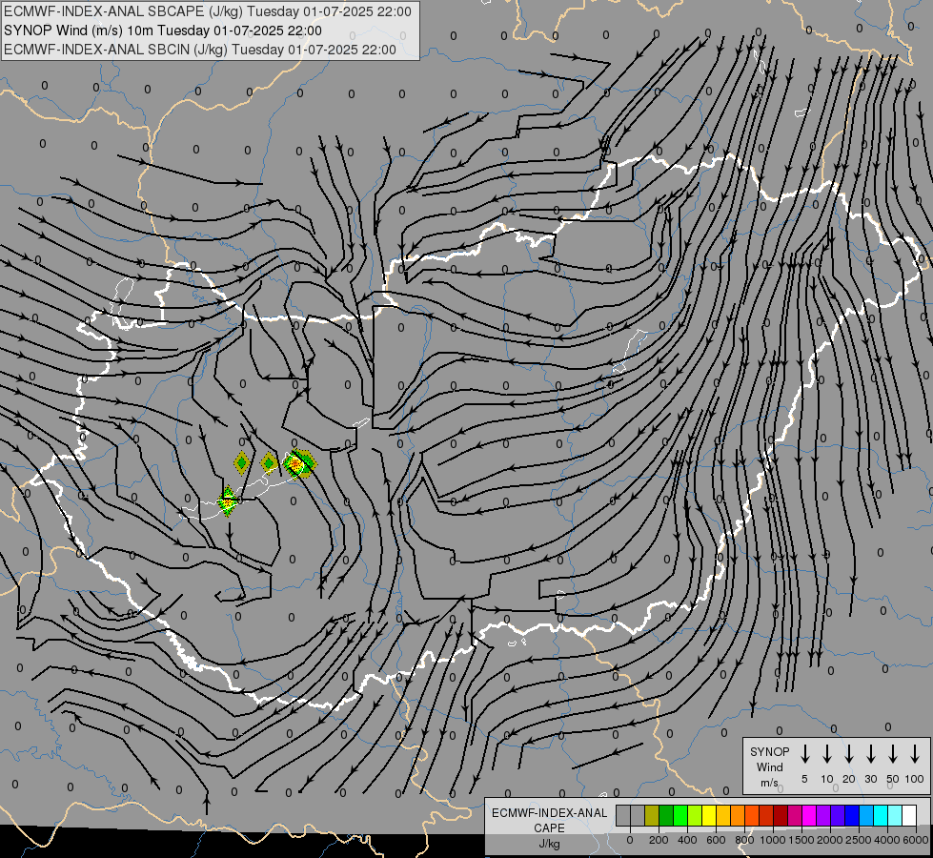
Task: Click the 5 m/s wind arrow in the SYNOP legend
Action: [804, 754]
